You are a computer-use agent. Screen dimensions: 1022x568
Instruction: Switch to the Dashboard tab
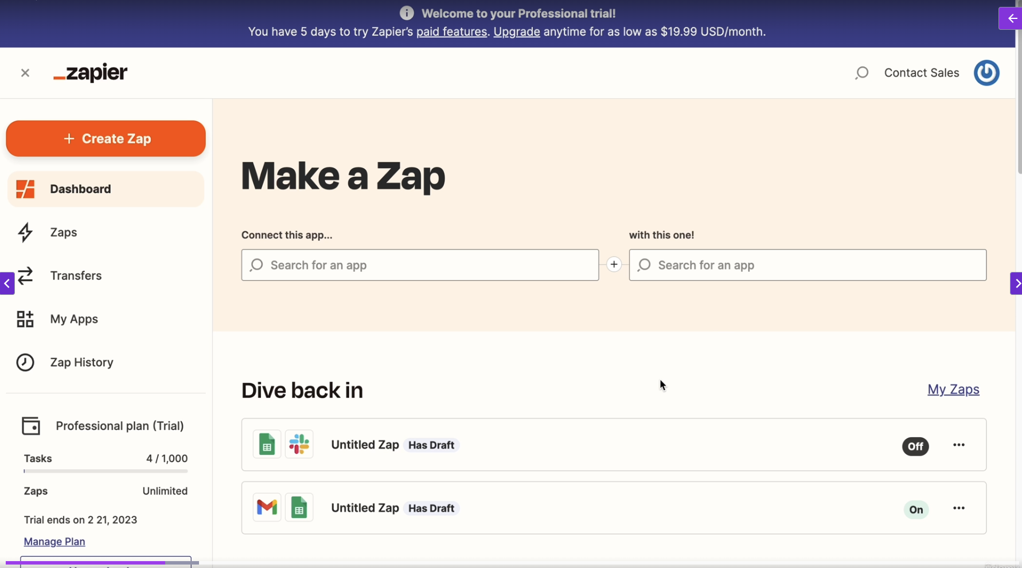[x=80, y=189]
